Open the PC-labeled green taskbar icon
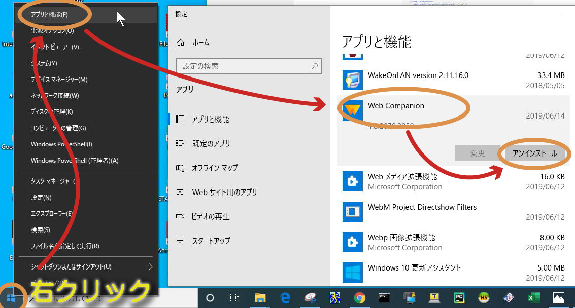This screenshot has width=575, height=308. click(x=459, y=298)
